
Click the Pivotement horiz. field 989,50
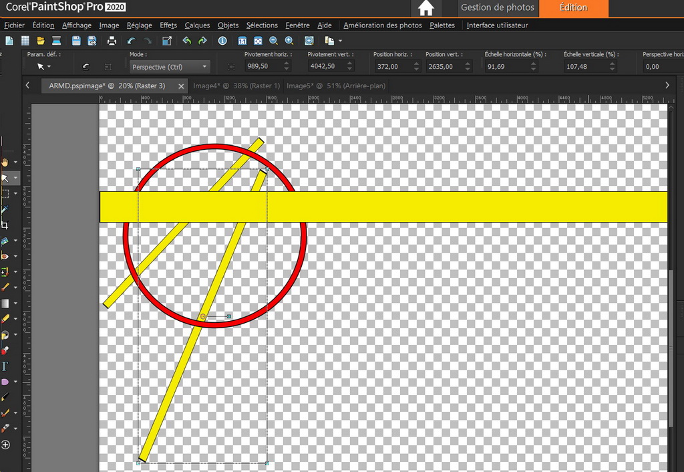coord(267,66)
